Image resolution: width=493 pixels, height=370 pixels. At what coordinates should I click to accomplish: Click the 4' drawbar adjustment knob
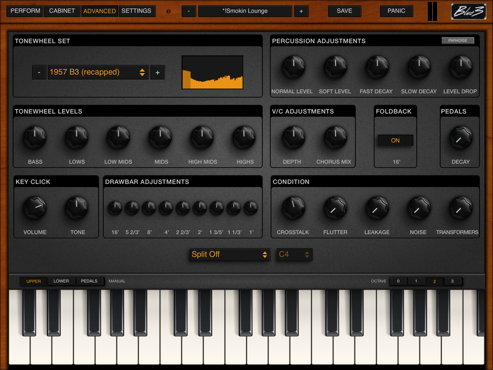click(x=166, y=208)
